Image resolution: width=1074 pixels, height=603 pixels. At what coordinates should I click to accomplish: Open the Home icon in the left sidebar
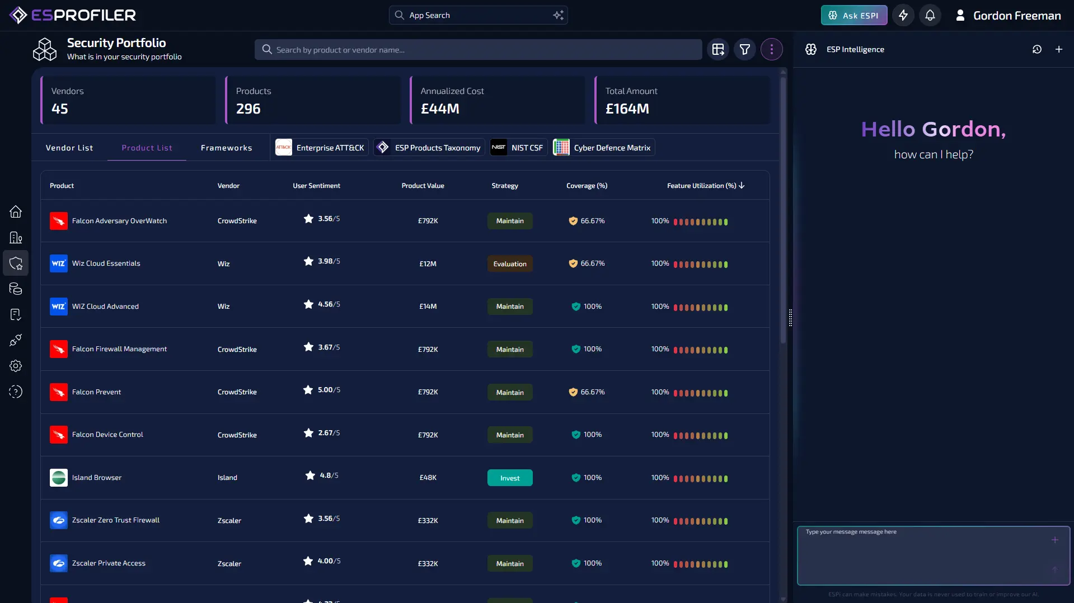tap(16, 211)
